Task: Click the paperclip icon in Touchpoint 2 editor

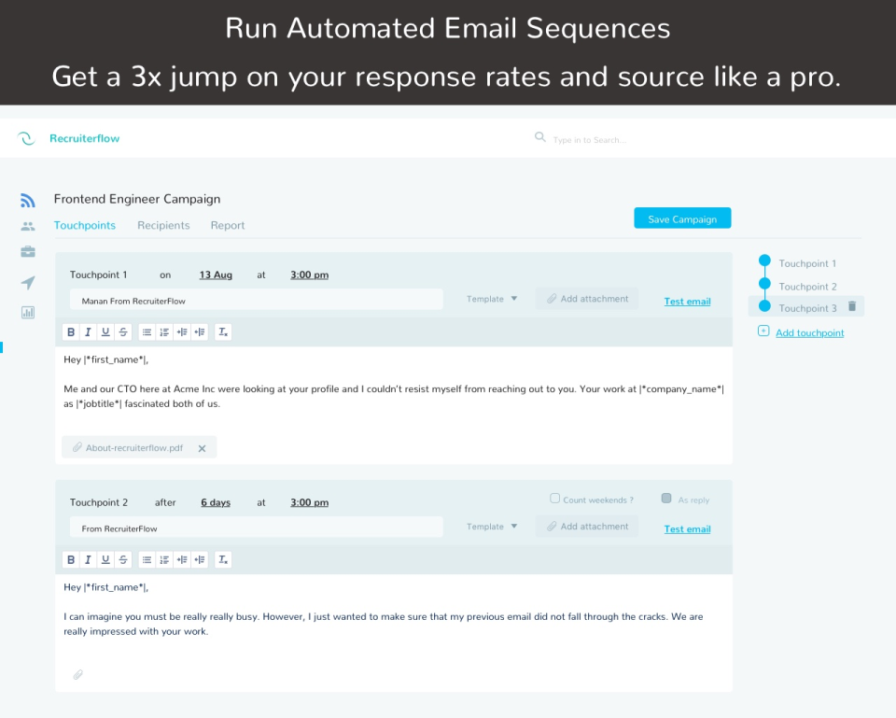Action: [78, 674]
